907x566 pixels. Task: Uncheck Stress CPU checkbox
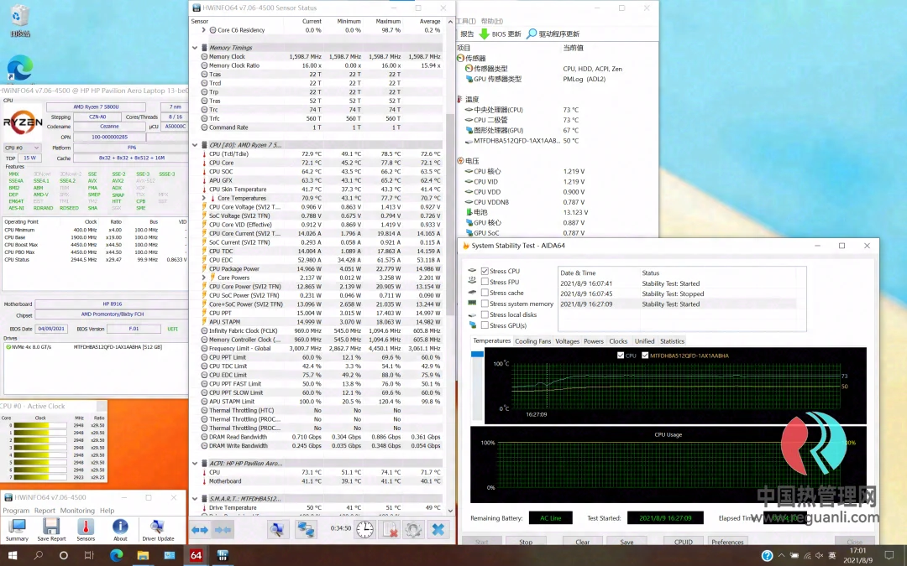485,271
